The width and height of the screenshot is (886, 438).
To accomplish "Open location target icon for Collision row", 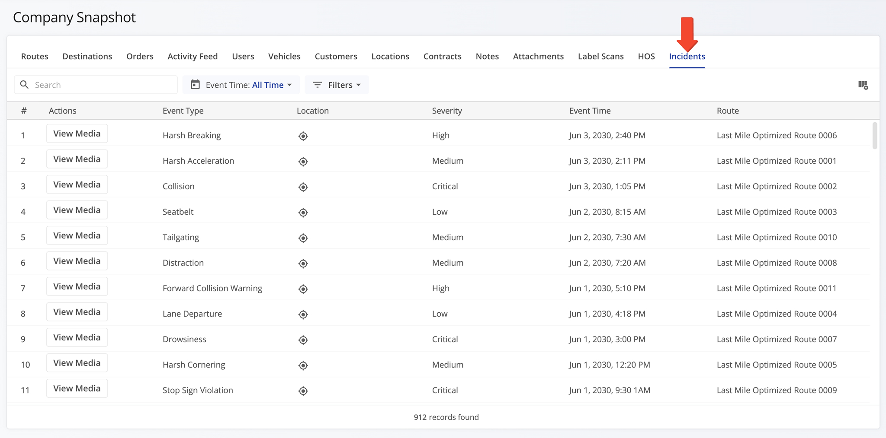I will [x=303, y=187].
